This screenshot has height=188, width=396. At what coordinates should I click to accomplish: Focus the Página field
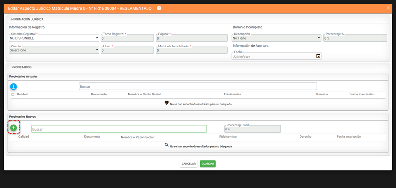[x=192, y=38]
